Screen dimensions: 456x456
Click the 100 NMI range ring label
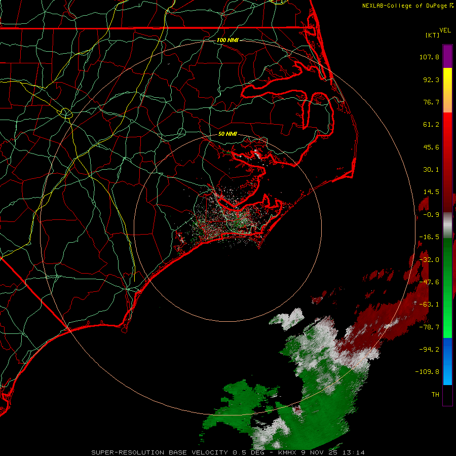click(x=227, y=40)
